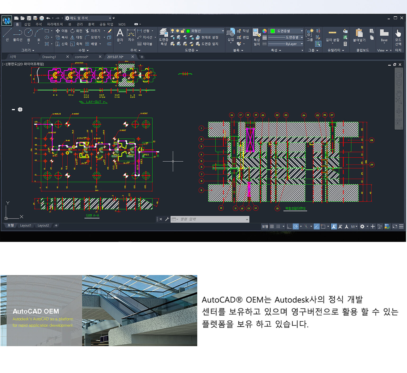
Task: Expand the ByLayer lineweight dropdown
Action: click(x=302, y=44)
